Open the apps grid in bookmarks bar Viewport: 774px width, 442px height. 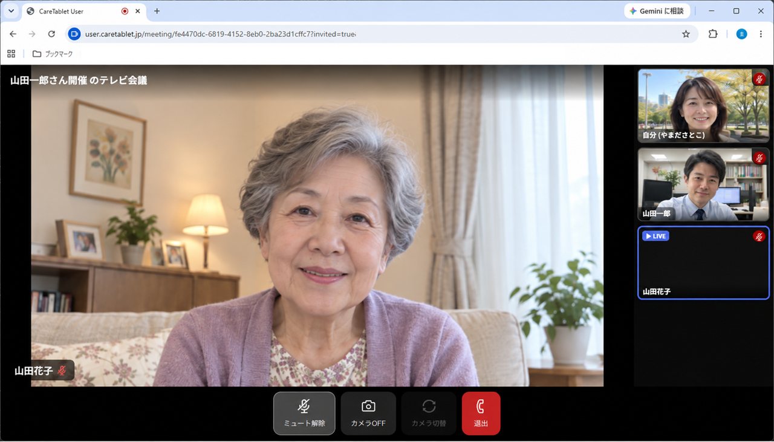coord(11,54)
